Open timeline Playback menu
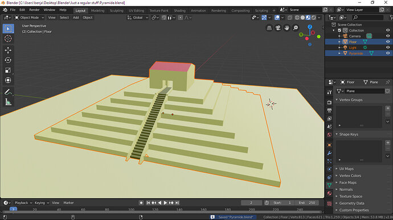 click(x=23, y=203)
